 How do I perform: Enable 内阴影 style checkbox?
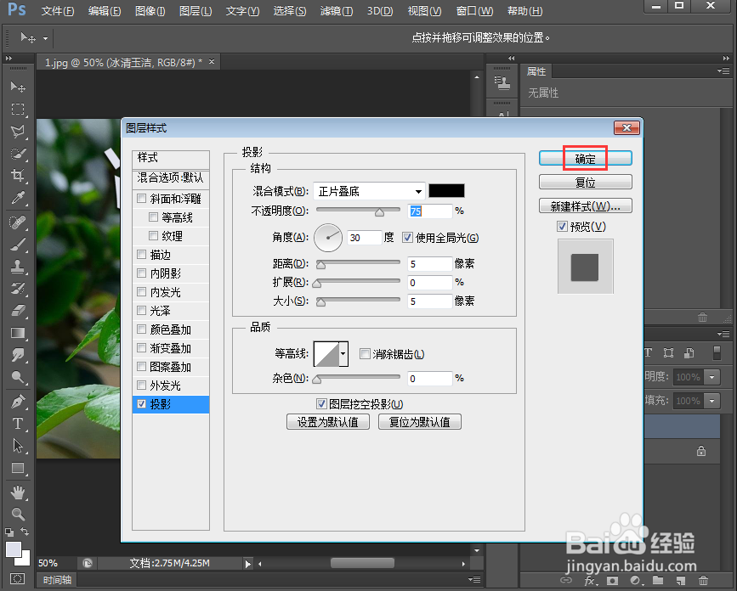141,273
